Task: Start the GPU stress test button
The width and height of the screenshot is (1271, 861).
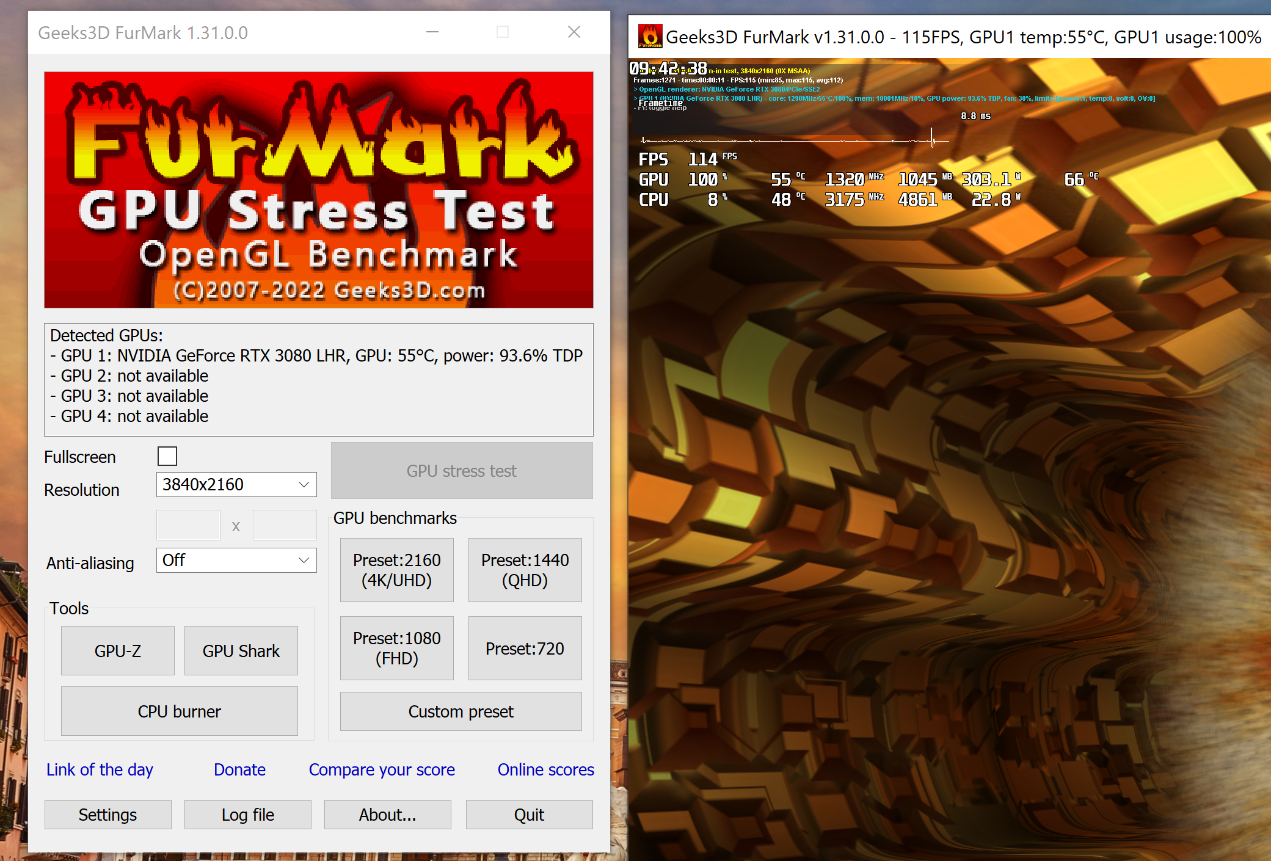Action: pyautogui.click(x=462, y=471)
